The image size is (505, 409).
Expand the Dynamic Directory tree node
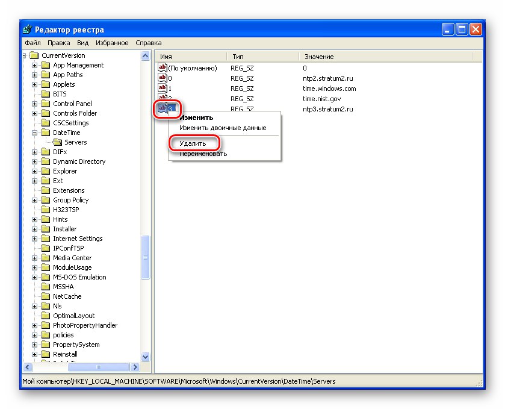click(x=34, y=161)
